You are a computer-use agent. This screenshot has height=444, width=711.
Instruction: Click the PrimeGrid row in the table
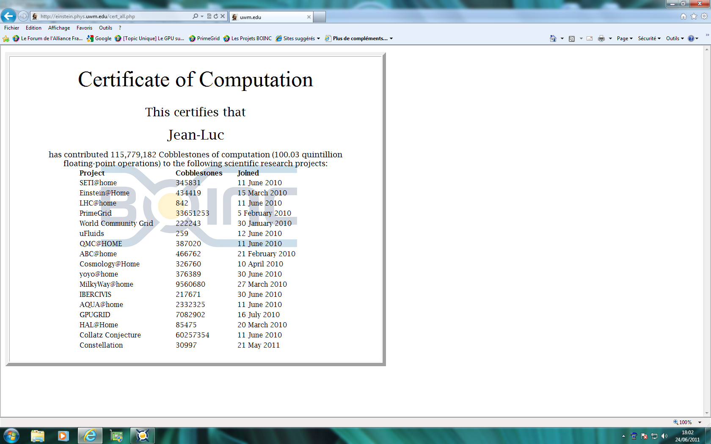(x=185, y=213)
